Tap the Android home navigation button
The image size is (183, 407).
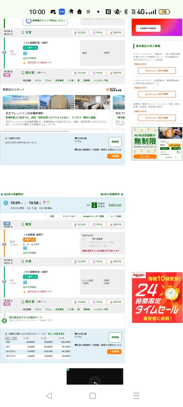coord(93,395)
